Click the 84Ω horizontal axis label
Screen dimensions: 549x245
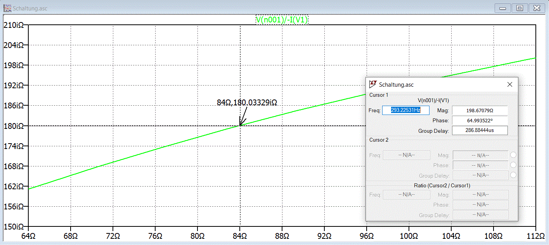click(240, 236)
